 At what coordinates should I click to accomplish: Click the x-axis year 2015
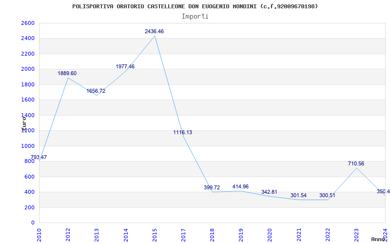pos(155,235)
